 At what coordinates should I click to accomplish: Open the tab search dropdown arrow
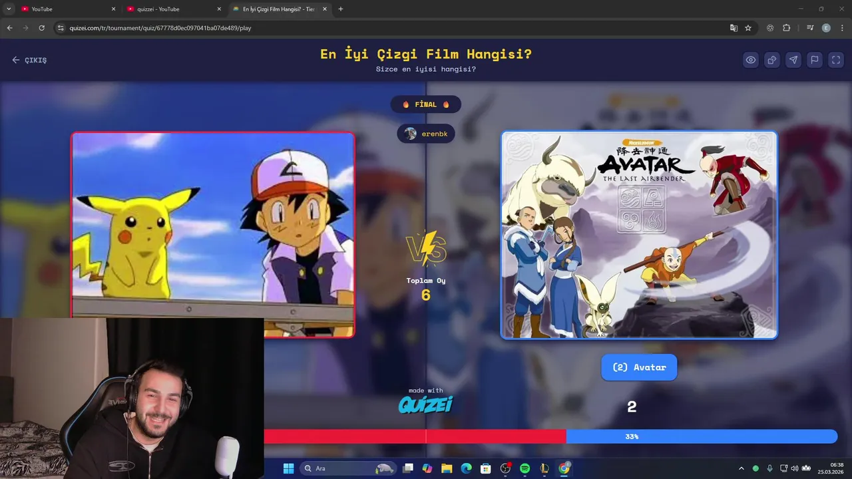pyautogui.click(x=9, y=9)
